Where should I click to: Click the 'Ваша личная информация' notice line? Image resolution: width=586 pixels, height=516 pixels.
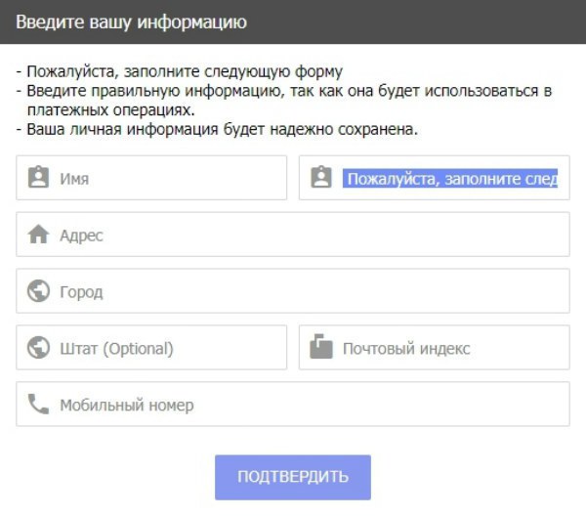(217, 129)
